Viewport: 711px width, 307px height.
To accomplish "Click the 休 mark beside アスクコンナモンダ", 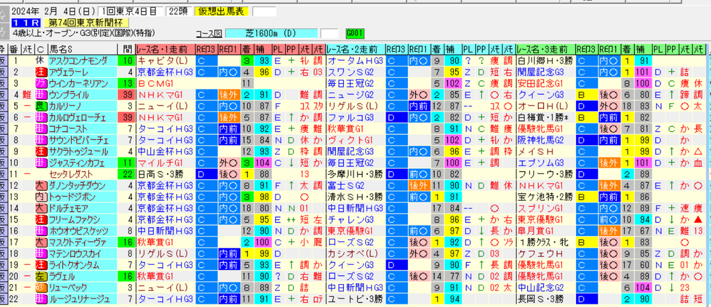I will click(40, 60).
